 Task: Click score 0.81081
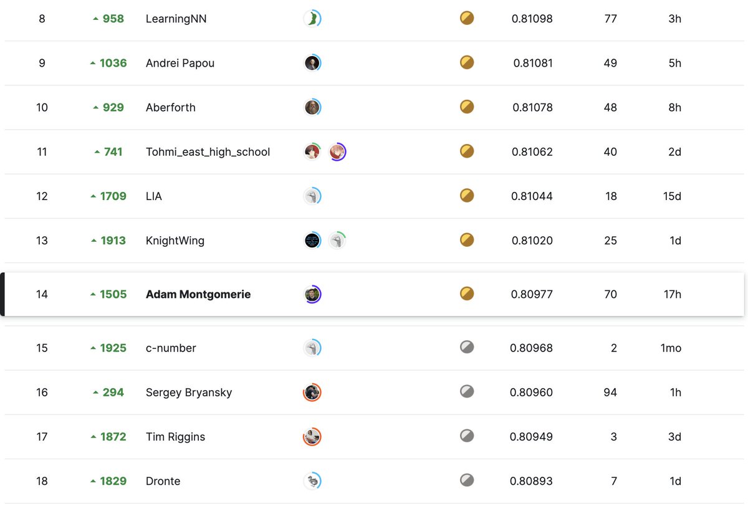533,63
